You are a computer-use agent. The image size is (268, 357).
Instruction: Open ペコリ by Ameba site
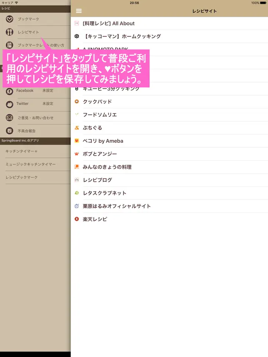pos(170,141)
